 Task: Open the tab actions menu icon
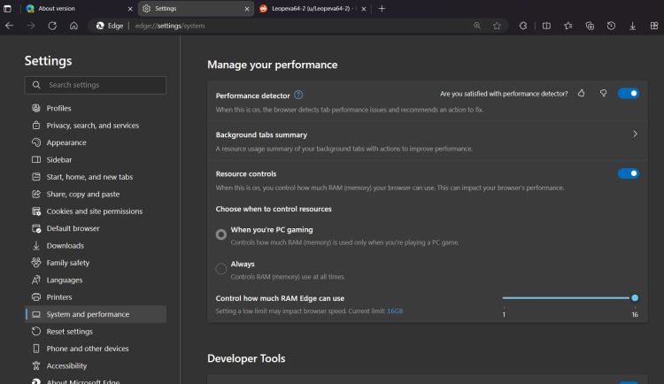tap(7, 9)
